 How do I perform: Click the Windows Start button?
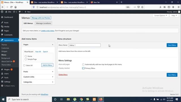pos(3,99)
